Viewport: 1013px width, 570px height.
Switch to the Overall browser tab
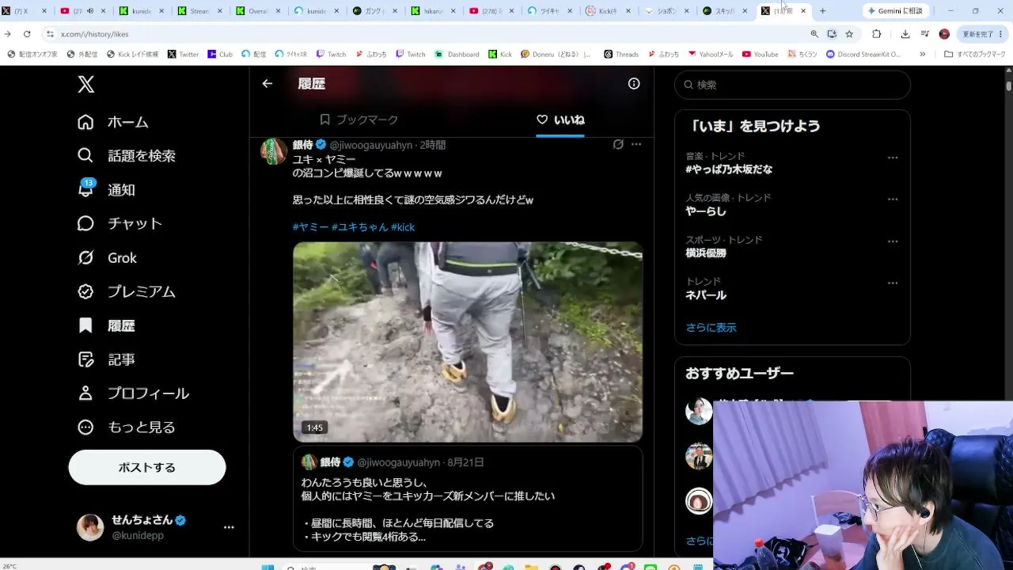(x=260, y=11)
